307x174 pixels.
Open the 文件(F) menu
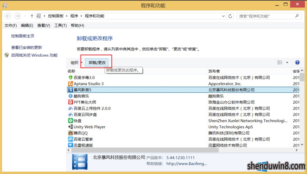pyautogui.click(x=10, y=26)
